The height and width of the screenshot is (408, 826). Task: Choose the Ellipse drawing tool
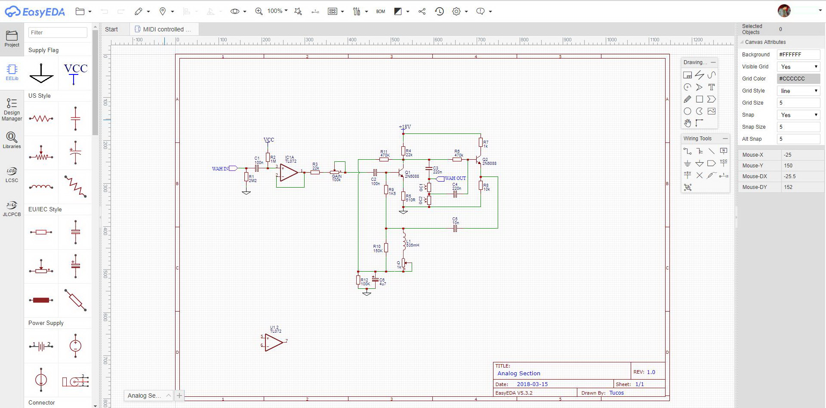click(x=687, y=111)
